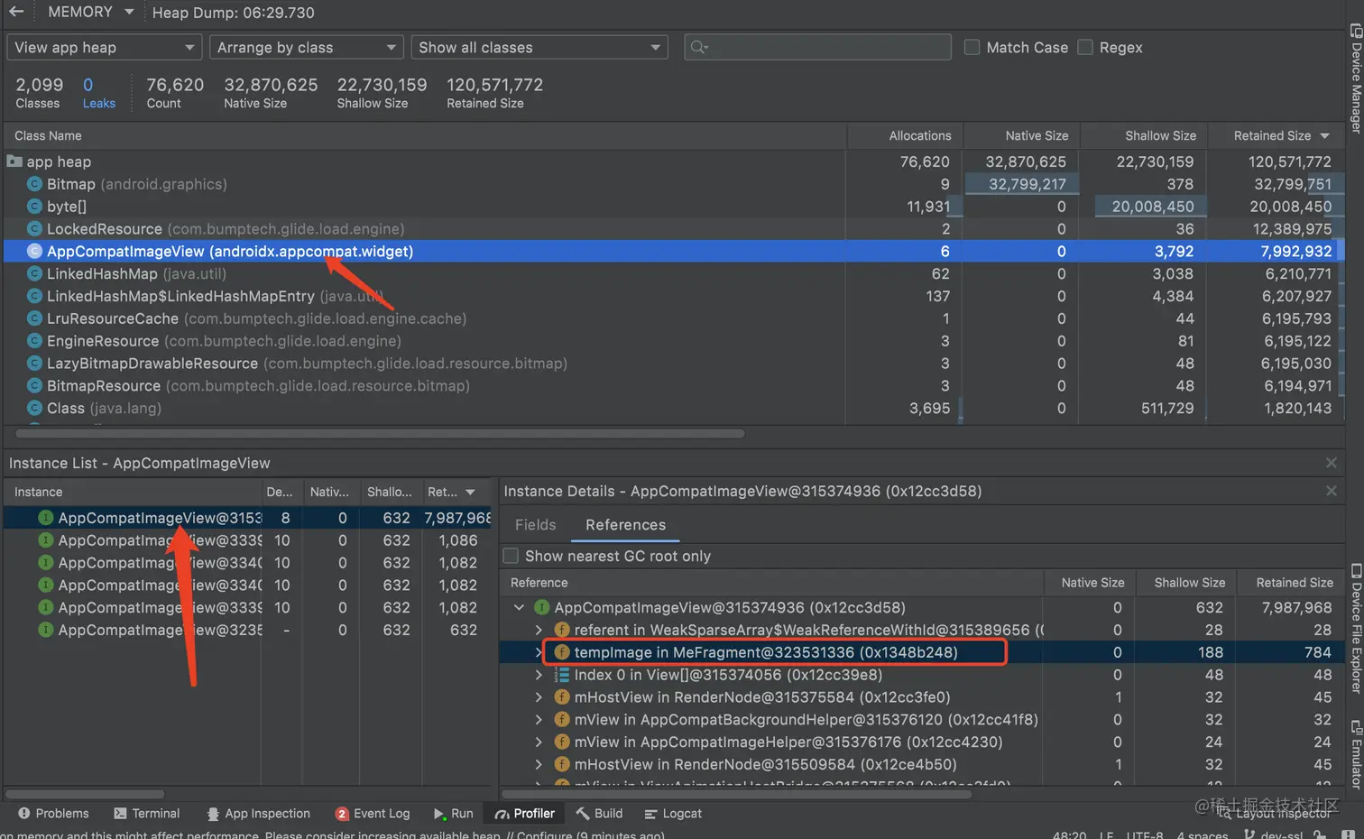Screen dimensions: 1364x839
Task: Open the Problems tool window
Action: [x=53, y=814]
